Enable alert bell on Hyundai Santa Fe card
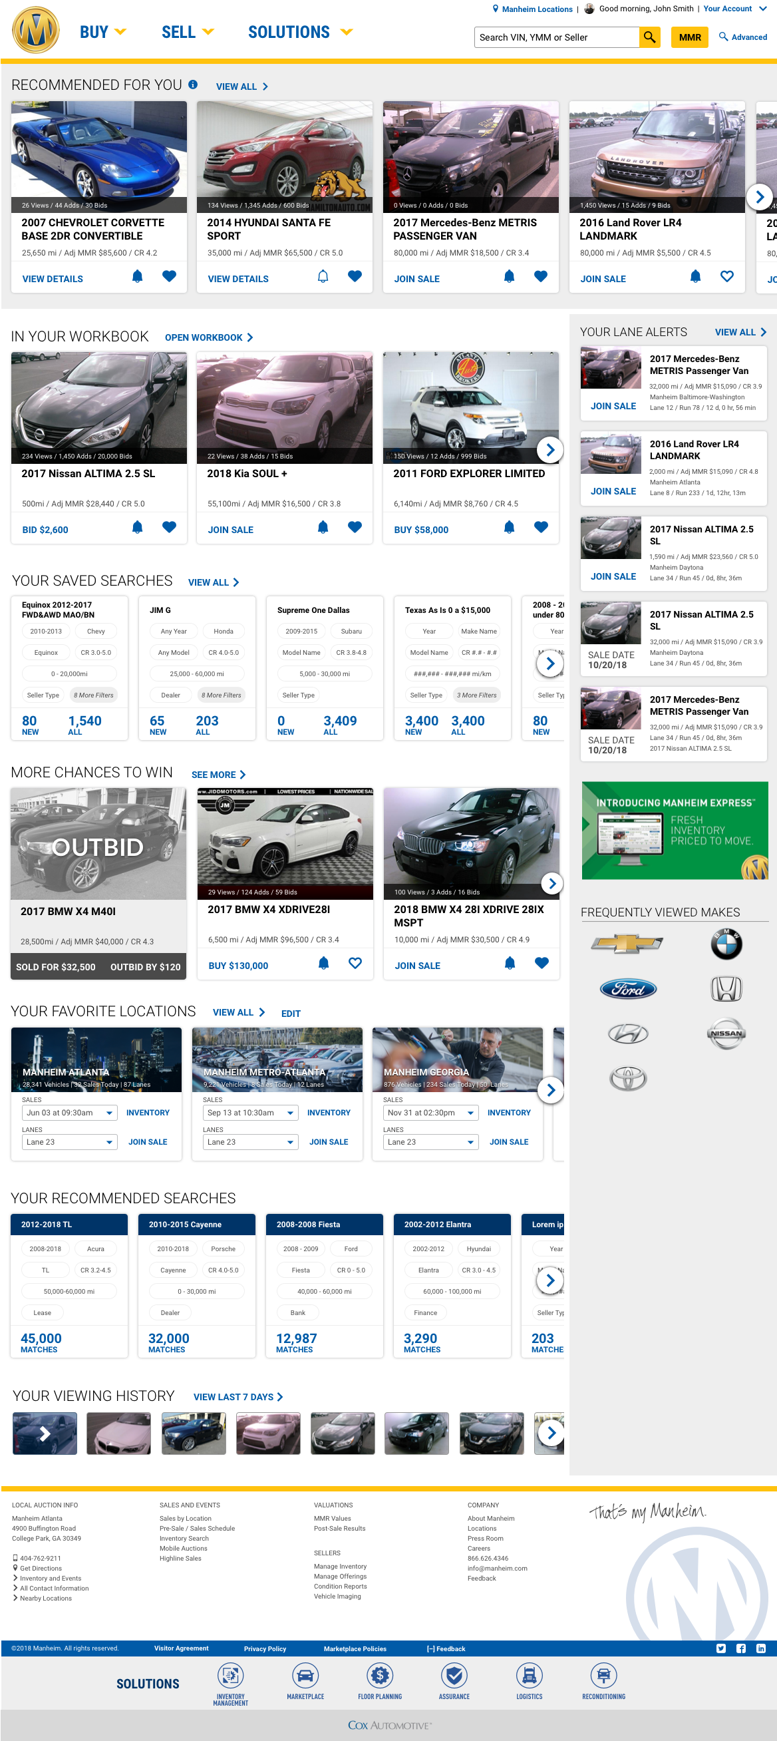 pos(323,276)
